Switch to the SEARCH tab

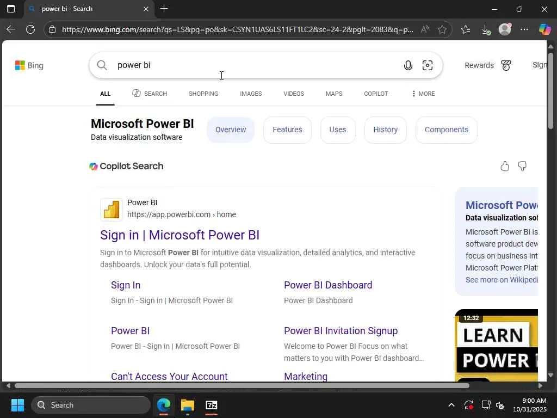coord(150,94)
